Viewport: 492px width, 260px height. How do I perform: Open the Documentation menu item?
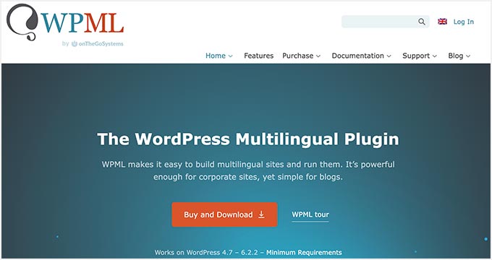pos(357,56)
